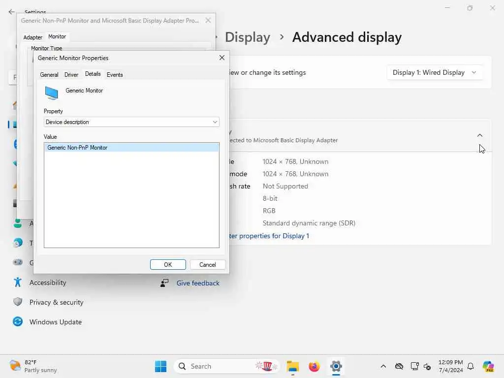Click the Accounts person icon in sidebar

[18, 223]
